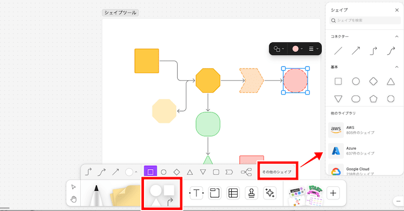Click the Stamp tool icon
The image size is (404, 211).
251,193
